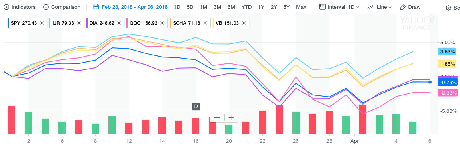The height and width of the screenshot is (148, 460).
Task: Remove DIA from comparison
Action: (x=119, y=23)
